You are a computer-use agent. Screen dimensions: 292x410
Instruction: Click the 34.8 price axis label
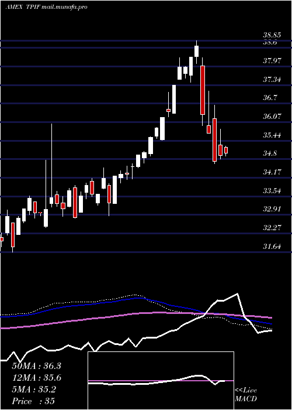[x=271, y=153]
